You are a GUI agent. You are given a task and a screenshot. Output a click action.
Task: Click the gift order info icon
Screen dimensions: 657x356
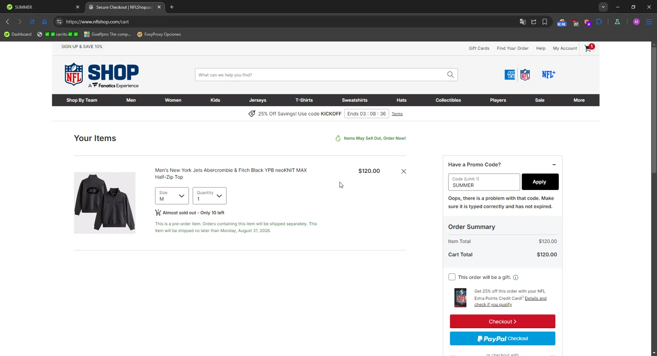516,277
